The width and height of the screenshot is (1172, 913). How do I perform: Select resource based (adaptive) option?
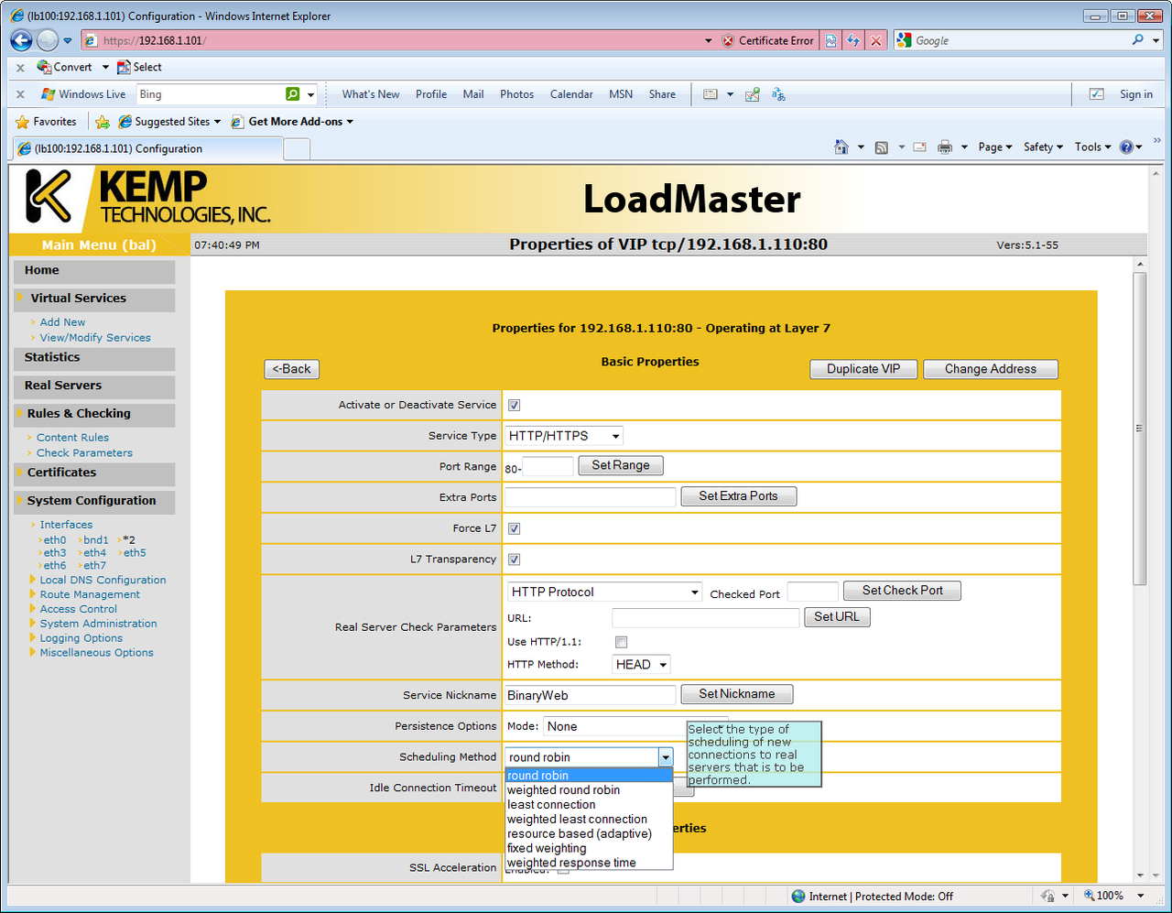(x=589, y=834)
